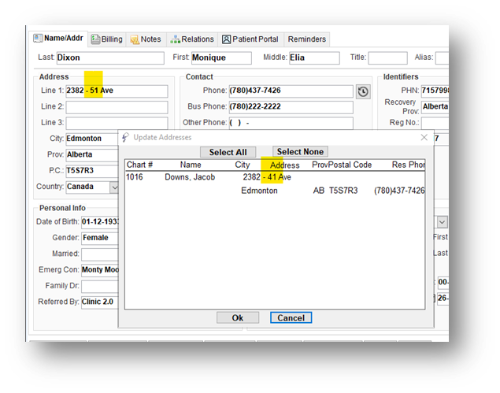Click the Address column header
This screenshot has height=393, width=500.
(285, 165)
